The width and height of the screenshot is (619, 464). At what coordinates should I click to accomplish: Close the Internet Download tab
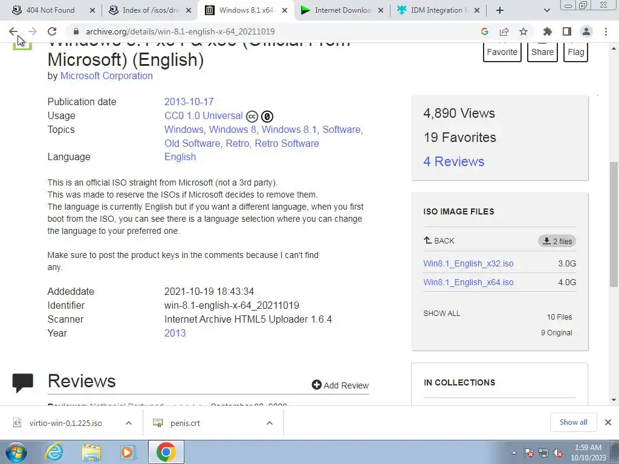coord(381,10)
